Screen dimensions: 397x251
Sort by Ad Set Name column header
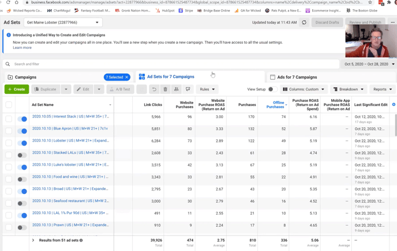click(x=43, y=105)
